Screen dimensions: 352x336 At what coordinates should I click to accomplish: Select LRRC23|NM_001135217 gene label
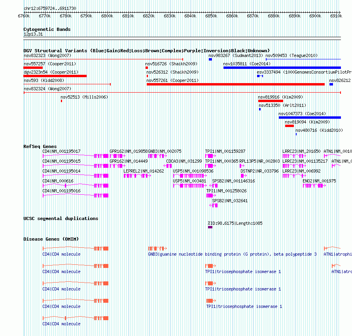click(305, 161)
